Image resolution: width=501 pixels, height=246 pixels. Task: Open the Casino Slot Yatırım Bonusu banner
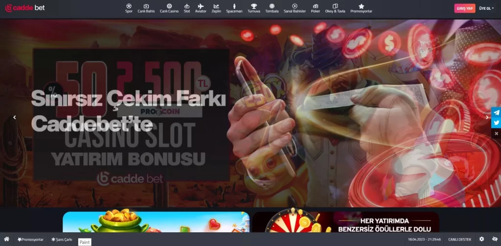pos(131,115)
